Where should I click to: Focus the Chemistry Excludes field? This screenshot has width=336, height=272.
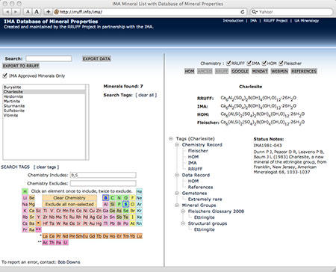(x=103, y=184)
